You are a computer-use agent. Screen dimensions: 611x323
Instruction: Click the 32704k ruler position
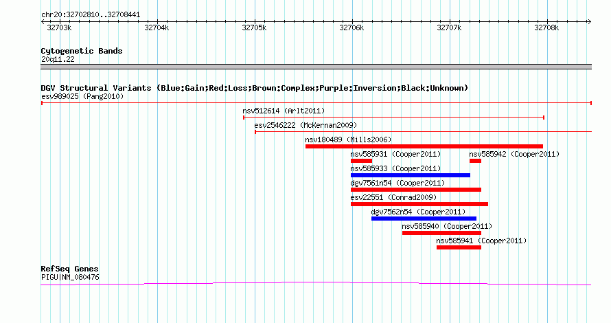click(157, 27)
